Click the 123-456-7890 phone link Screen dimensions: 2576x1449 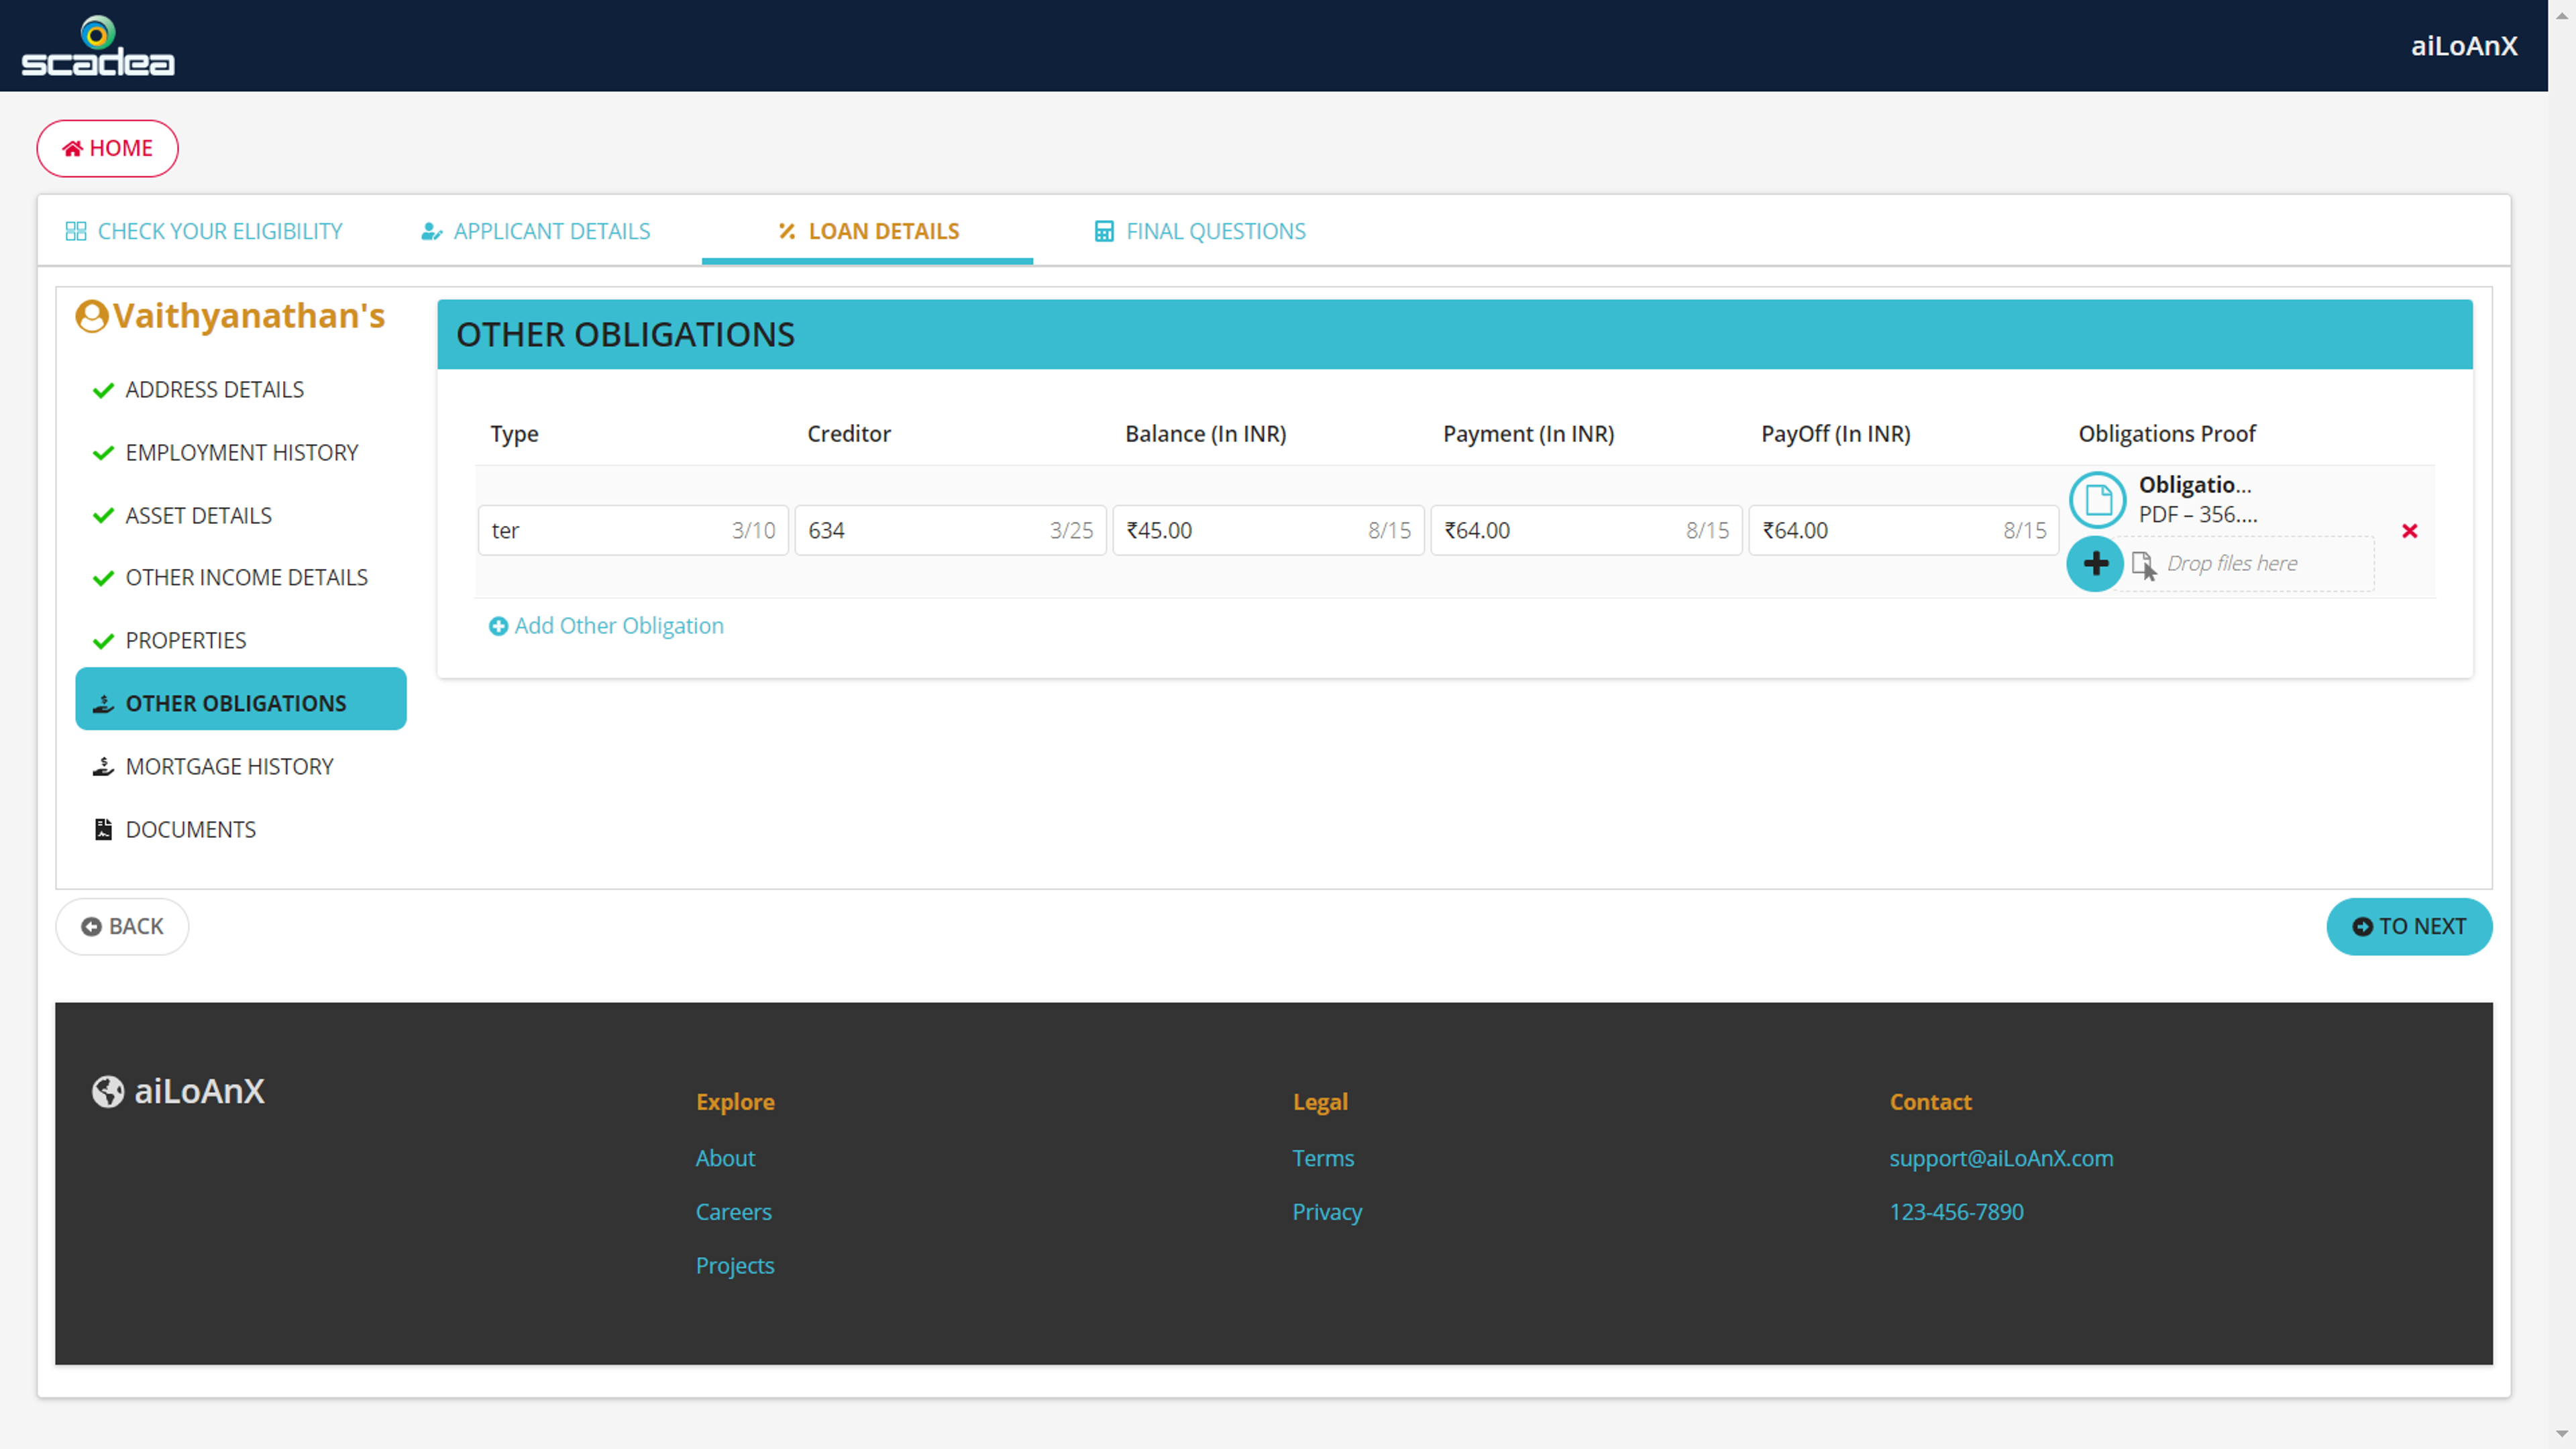click(x=1956, y=1212)
